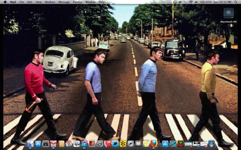This screenshot has width=241, height=150.
Task: Click the three-dots menu bar icon
Action: tap(186, 2)
